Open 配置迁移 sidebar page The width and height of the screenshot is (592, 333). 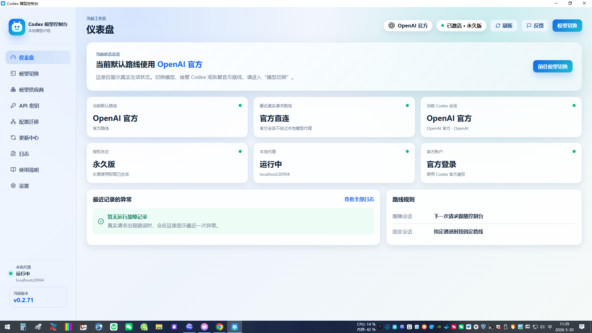pos(38,122)
